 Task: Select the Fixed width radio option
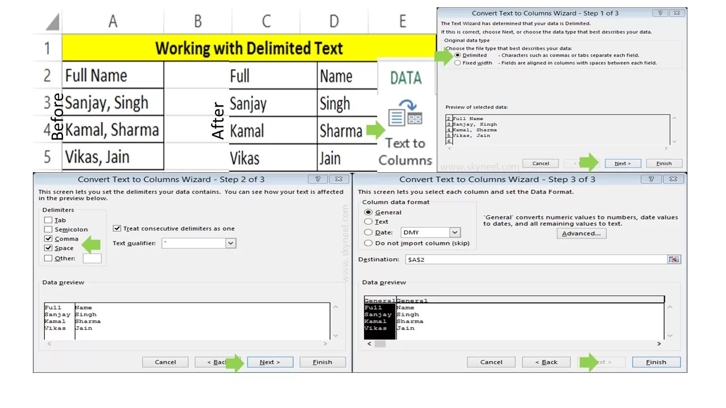(458, 63)
